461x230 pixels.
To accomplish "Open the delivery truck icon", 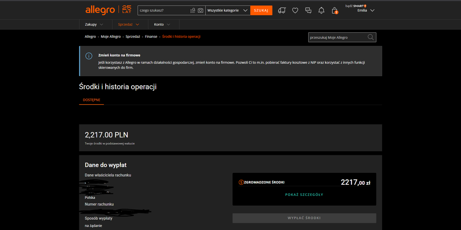I will click(281, 10).
